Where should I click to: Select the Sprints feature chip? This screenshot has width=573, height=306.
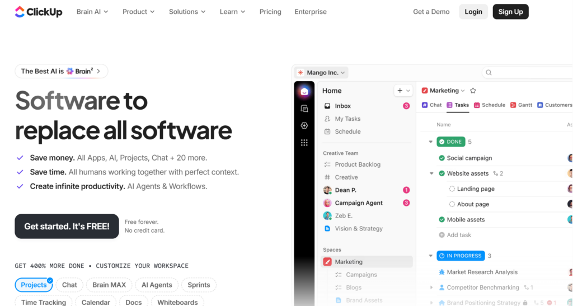199,285
